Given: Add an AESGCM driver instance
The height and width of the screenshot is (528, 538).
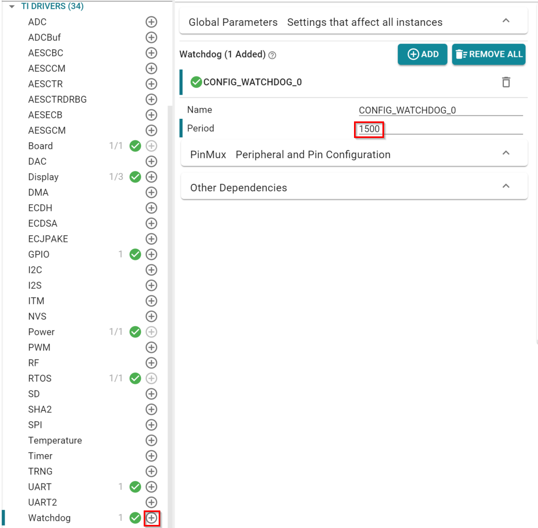Looking at the screenshot, I should pyautogui.click(x=151, y=130).
